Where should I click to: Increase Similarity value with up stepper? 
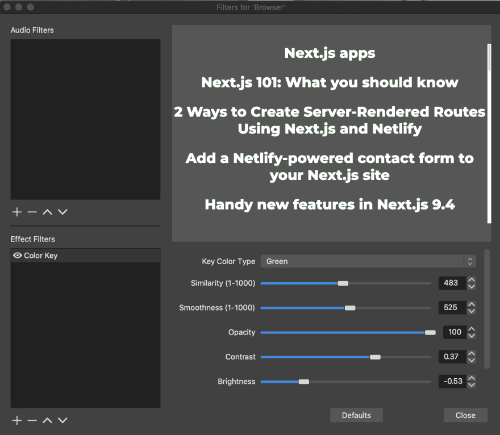tap(471, 280)
